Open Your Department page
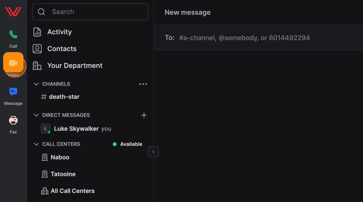This screenshot has width=363, height=202. (x=75, y=66)
